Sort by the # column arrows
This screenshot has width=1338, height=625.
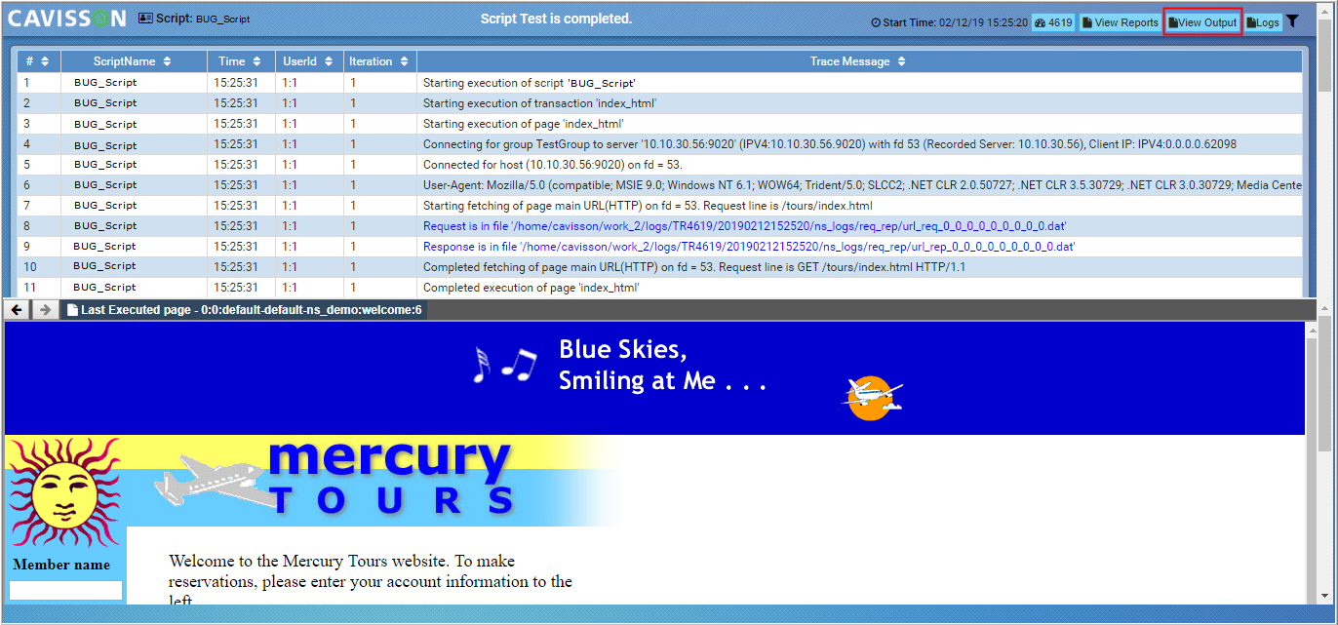(x=45, y=61)
